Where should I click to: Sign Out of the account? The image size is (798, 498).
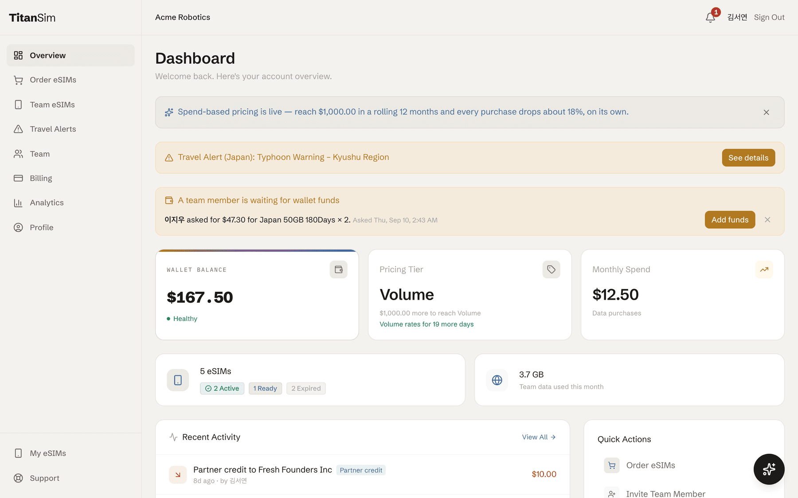(x=769, y=17)
